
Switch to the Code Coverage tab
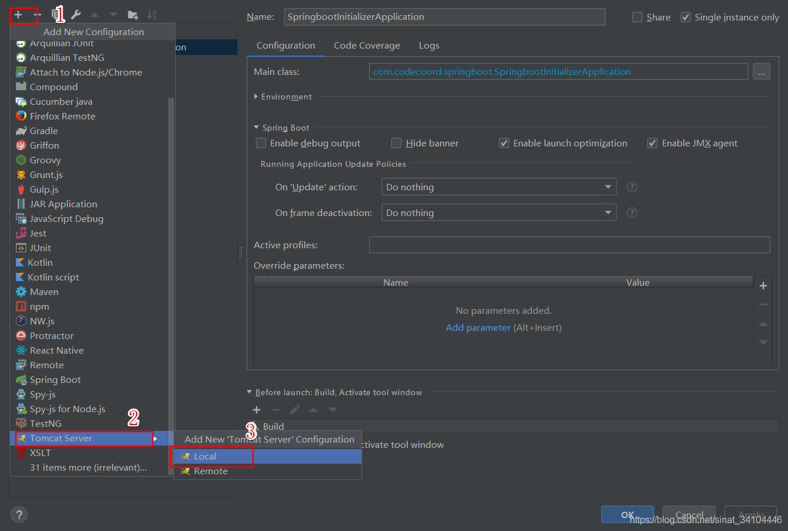tap(367, 46)
